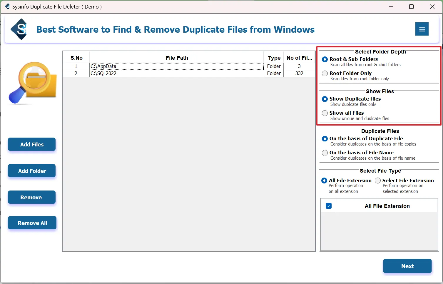The width and height of the screenshot is (443, 284).
Task: Choose On the basis of File Name
Action: (325, 153)
